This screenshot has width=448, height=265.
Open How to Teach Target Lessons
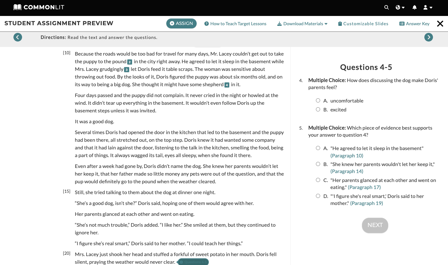235,24
